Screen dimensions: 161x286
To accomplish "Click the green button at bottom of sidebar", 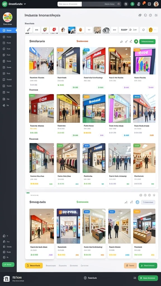I will pyautogui.click(x=8, y=264).
